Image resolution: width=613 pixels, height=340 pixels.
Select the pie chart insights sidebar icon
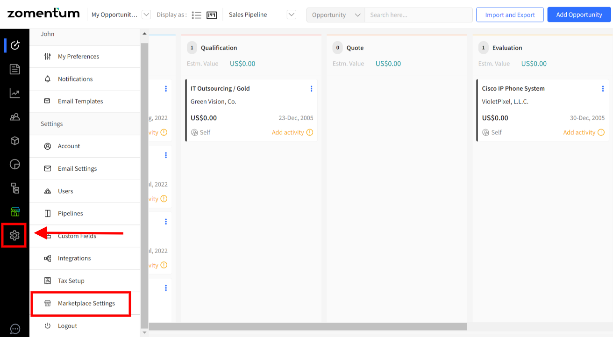click(14, 164)
